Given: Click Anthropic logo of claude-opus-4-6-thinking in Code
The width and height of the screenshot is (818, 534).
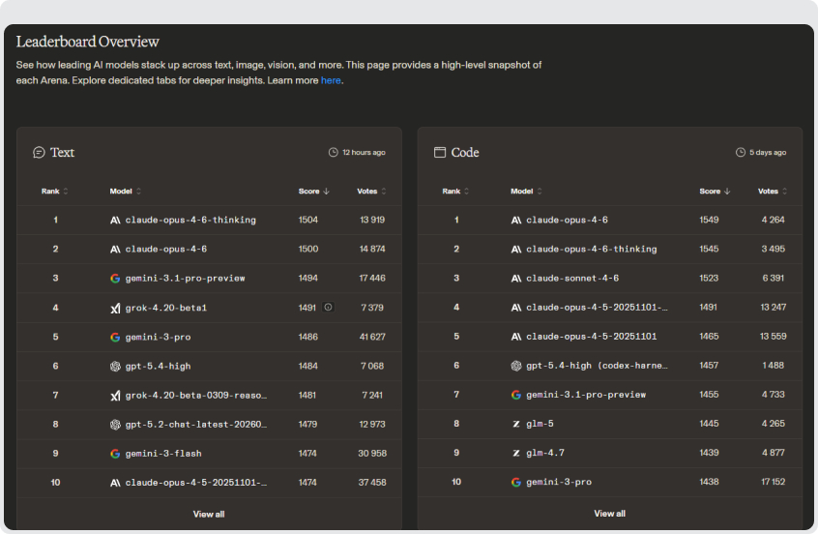Looking at the screenshot, I should coord(516,250).
